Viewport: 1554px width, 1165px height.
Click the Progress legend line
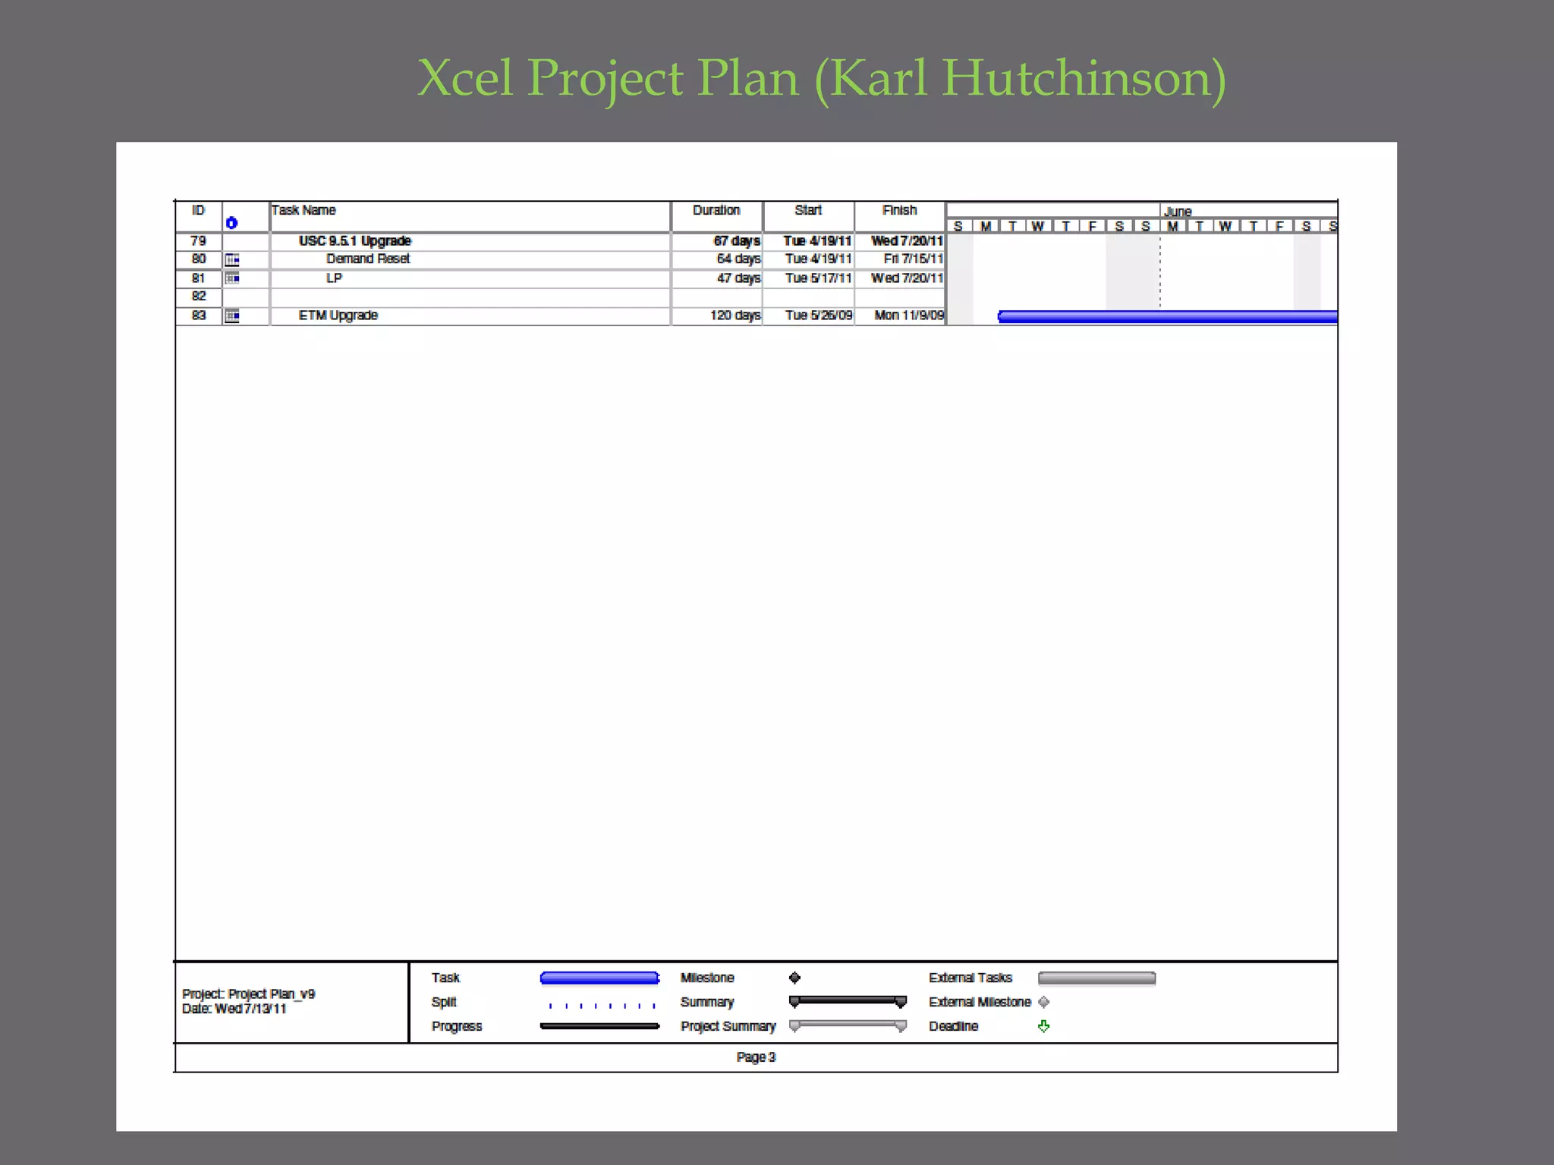599,1026
